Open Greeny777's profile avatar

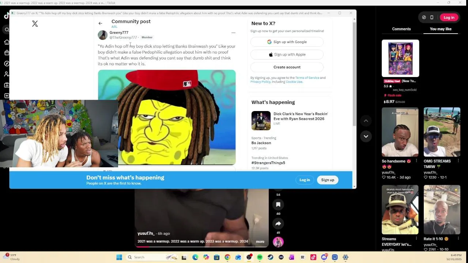pos(103,35)
